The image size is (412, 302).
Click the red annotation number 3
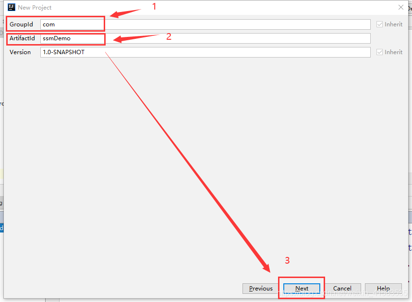coord(287,260)
